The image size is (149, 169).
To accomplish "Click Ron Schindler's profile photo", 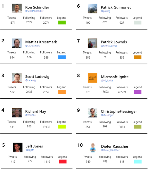I will pos(17,8).
